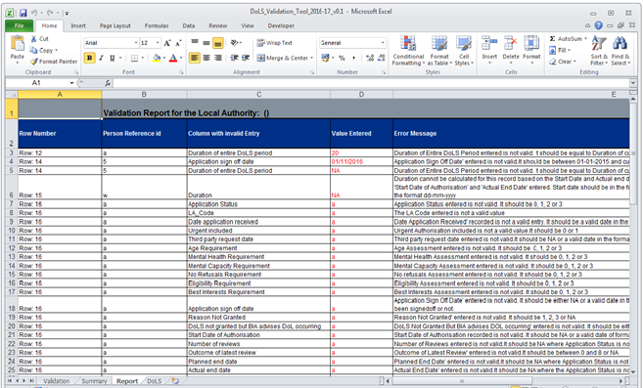This screenshot has width=643, height=388.
Task: Open Cell Styles gallery
Action: [x=464, y=51]
